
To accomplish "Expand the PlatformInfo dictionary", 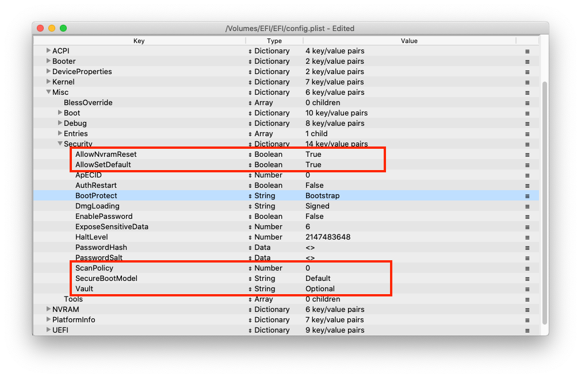I will click(48, 320).
